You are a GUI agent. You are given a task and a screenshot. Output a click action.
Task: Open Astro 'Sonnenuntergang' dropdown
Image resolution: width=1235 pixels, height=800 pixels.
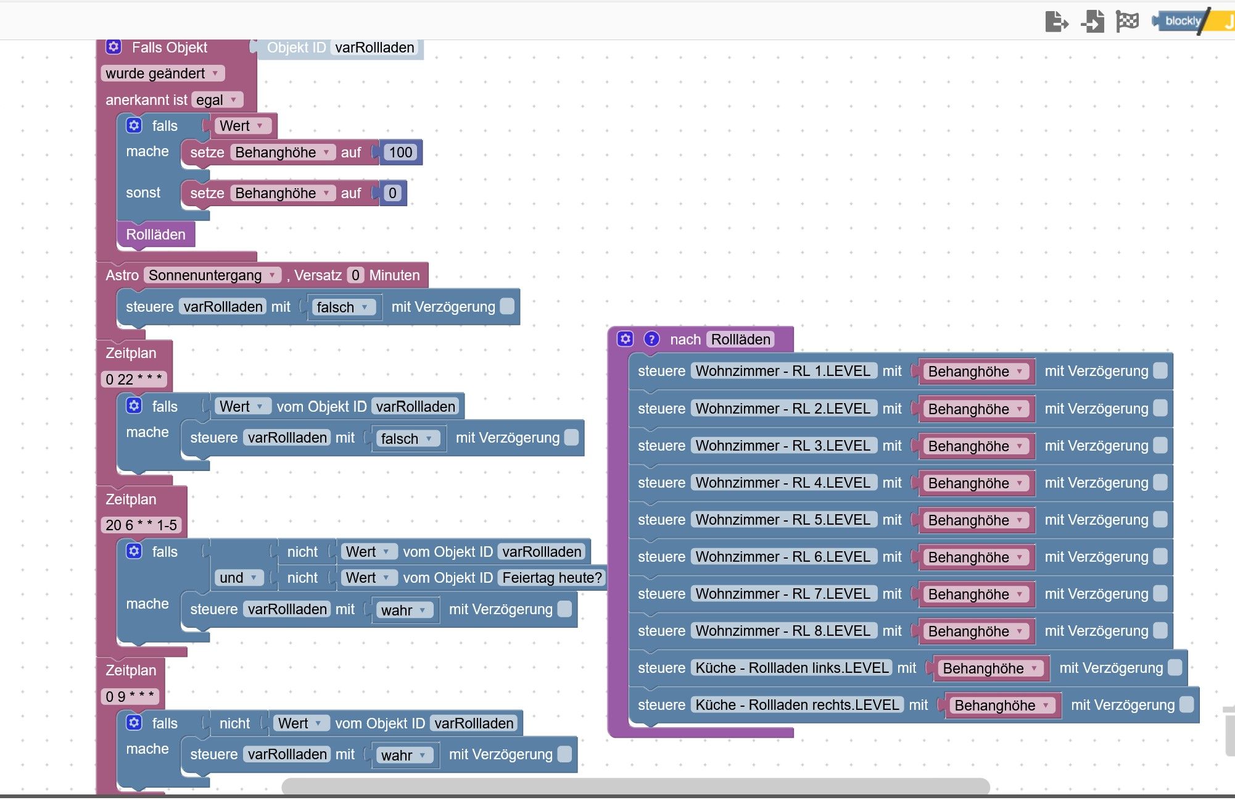tap(212, 275)
